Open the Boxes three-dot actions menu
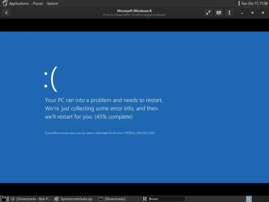This screenshot has height=202, width=269. click(x=229, y=13)
